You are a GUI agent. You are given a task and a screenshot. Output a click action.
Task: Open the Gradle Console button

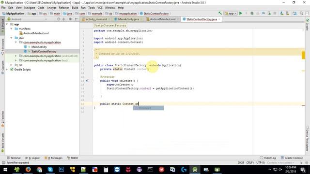[292, 158]
